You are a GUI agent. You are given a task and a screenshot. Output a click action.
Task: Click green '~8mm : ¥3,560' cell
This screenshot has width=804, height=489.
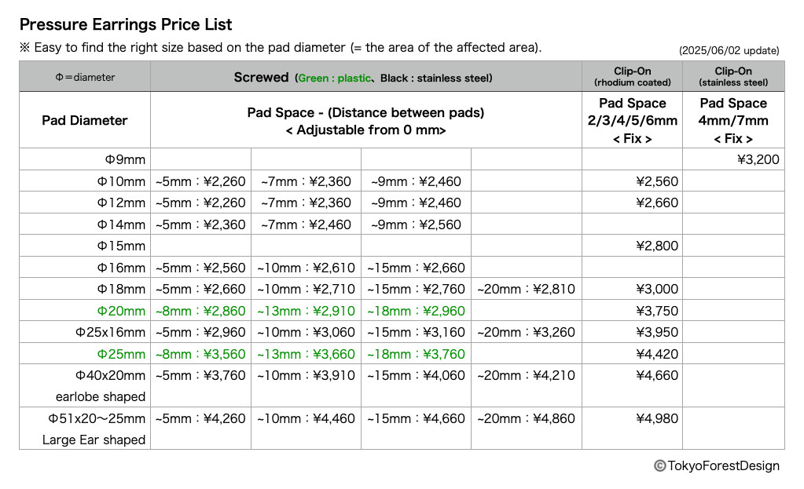(x=200, y=354)
